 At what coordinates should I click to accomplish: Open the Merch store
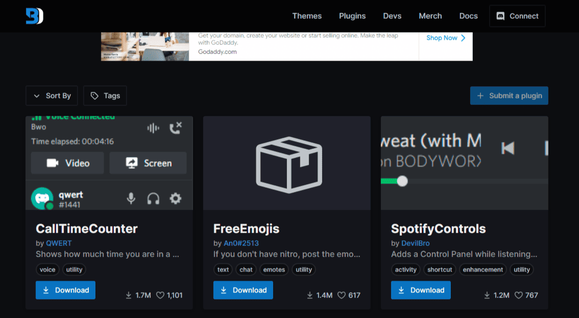click(x=430, y=16)
